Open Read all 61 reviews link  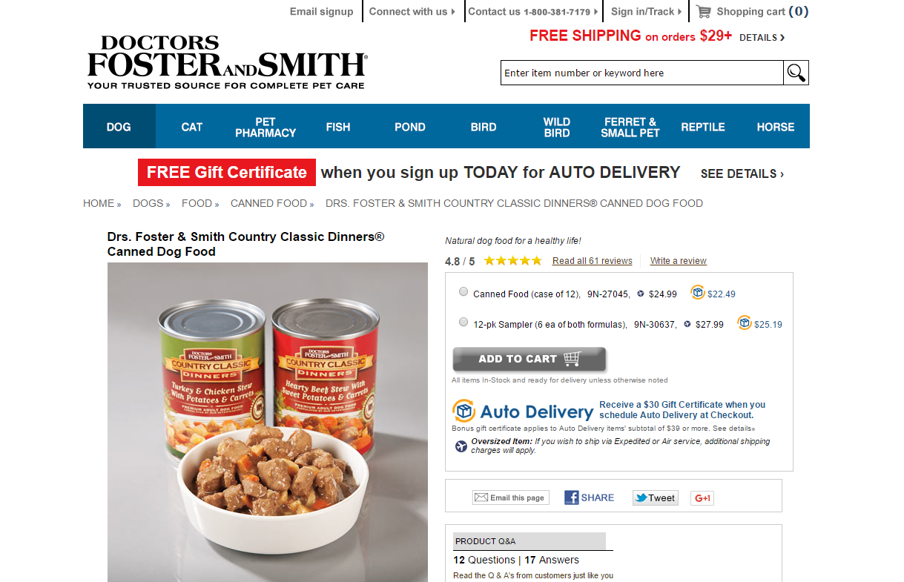click(x=593, y=261)
